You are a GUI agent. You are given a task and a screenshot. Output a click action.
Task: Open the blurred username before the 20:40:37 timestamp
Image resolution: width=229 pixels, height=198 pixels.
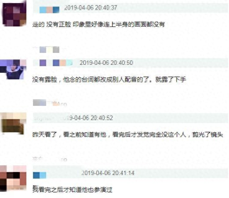pyautogui.click(x=49, y=10)
